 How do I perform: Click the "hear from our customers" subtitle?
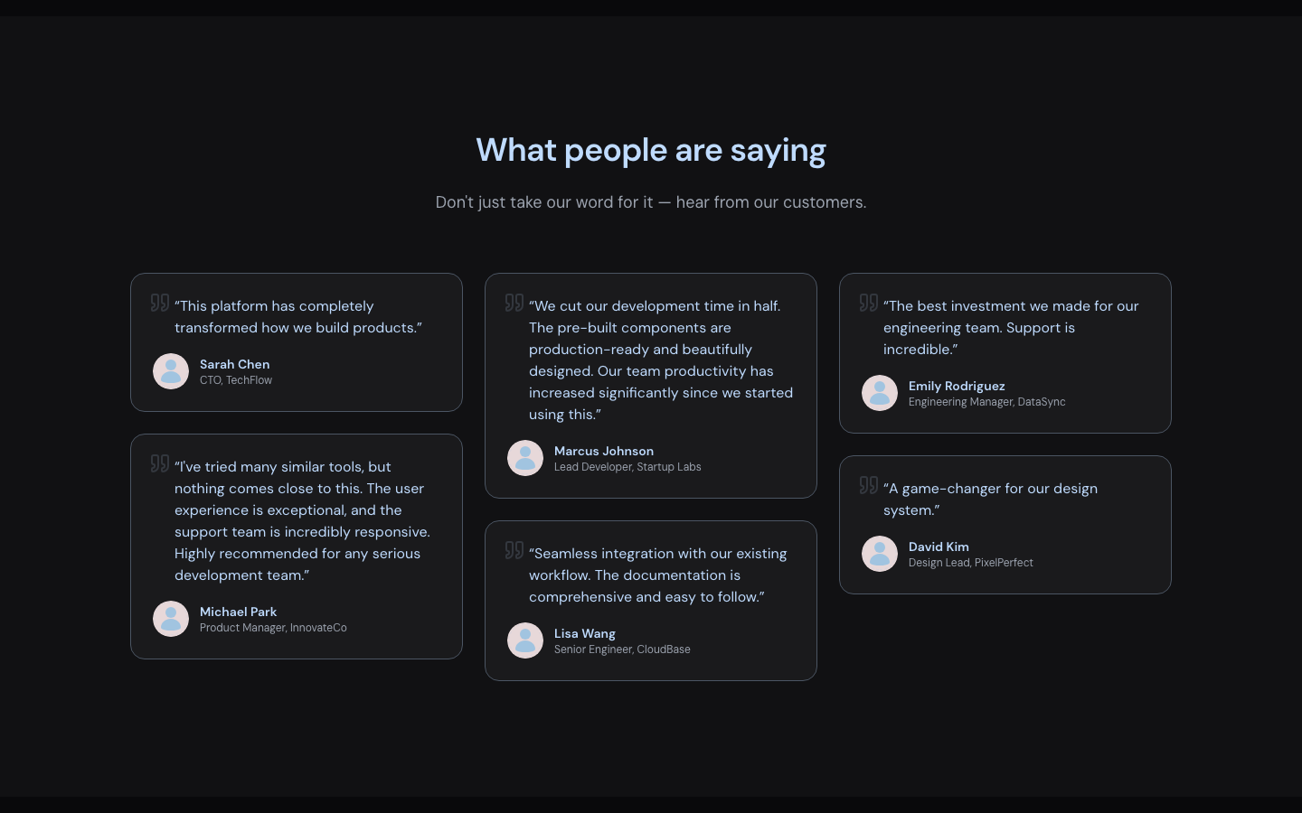tap(651, 202)
